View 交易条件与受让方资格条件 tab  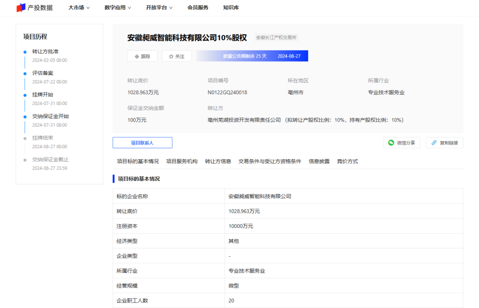pyautogui.click(x=270, y=162)
